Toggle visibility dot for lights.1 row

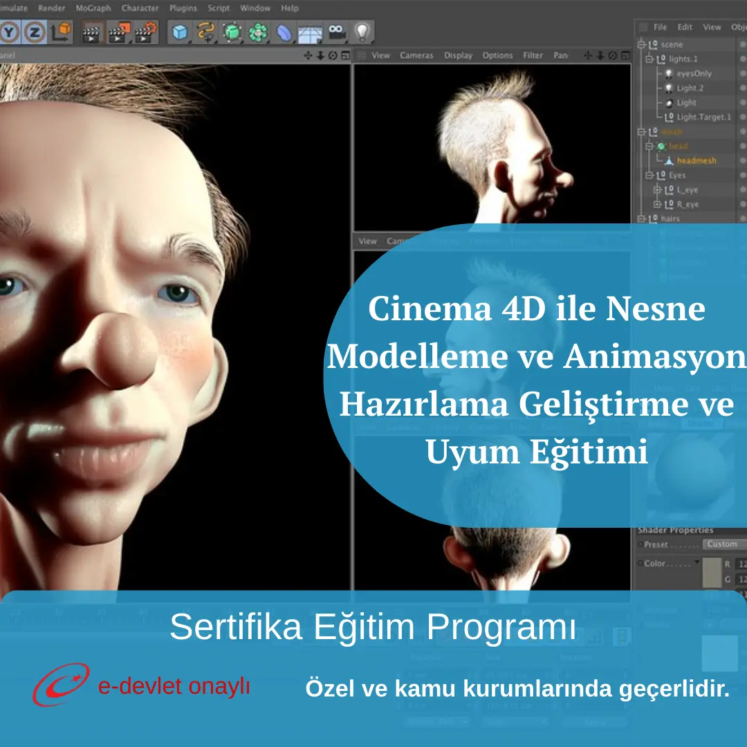742,59
